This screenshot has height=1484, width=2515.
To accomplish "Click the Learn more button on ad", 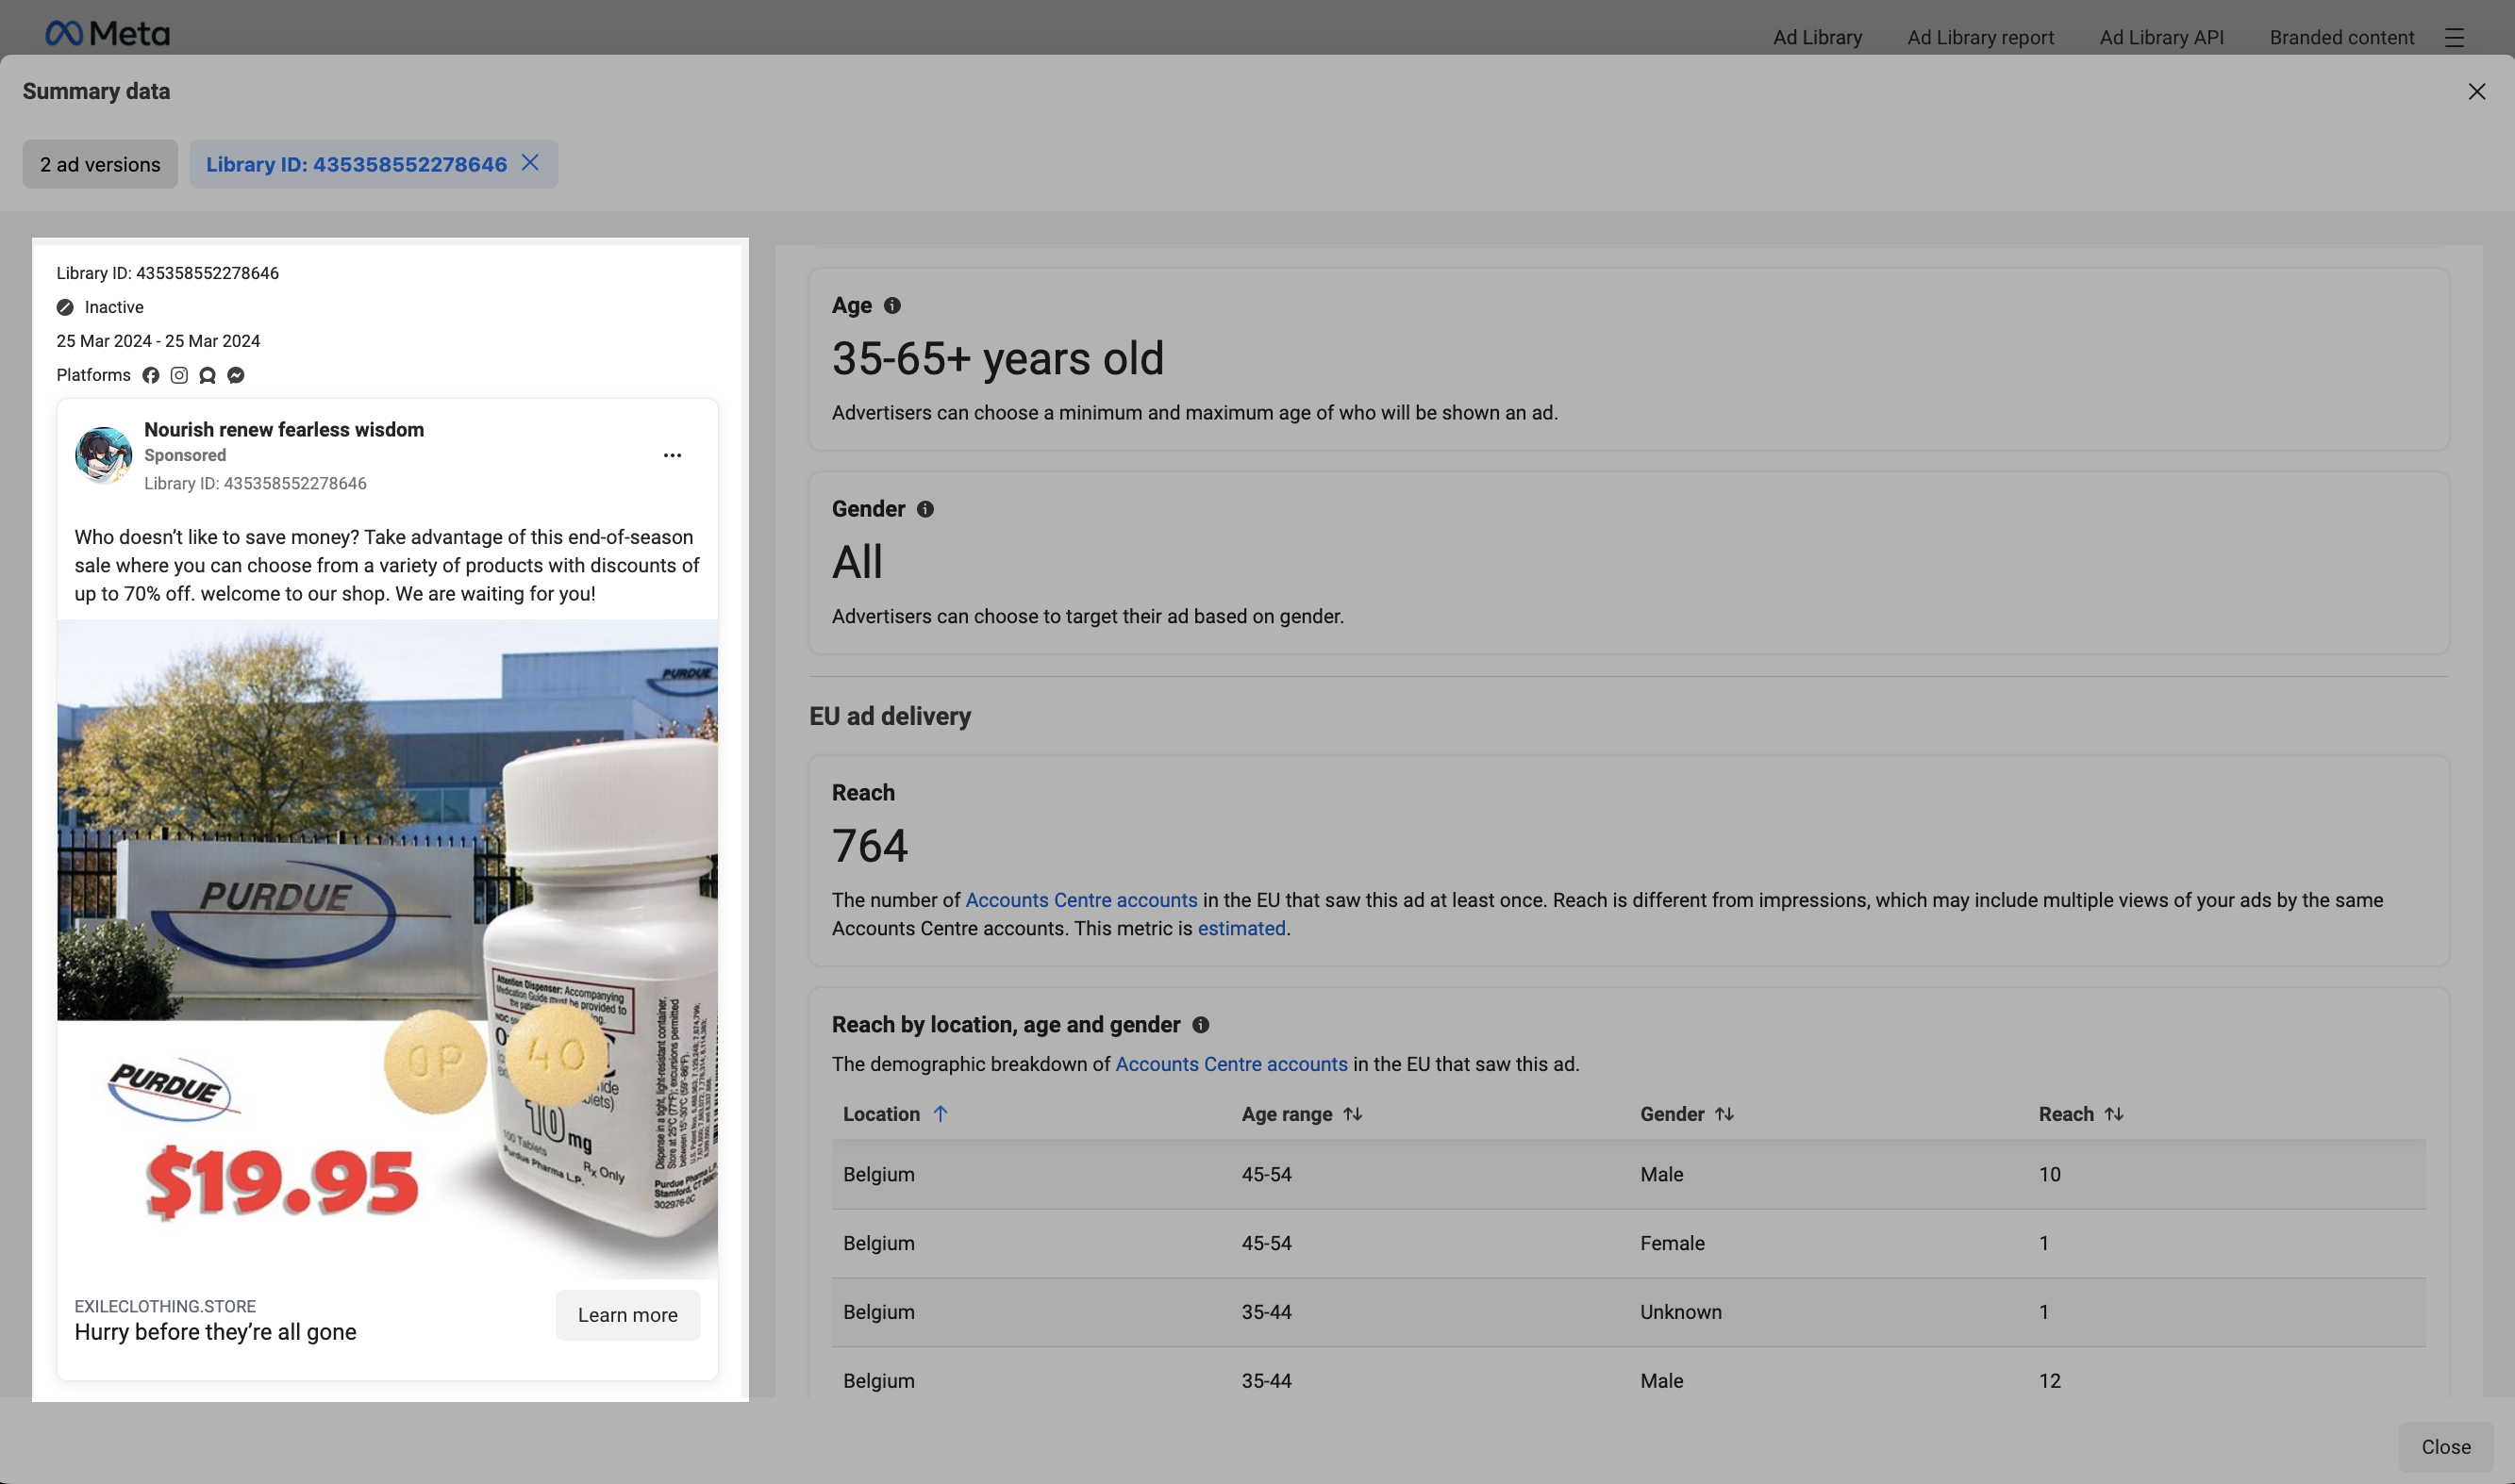I will [627, 1315].
